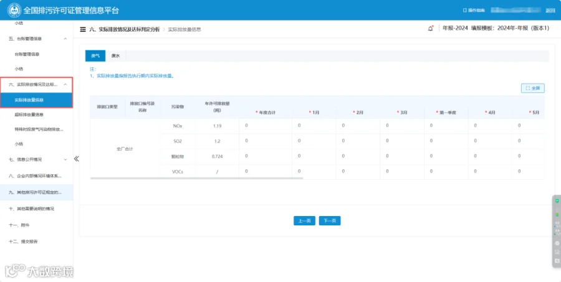The height and width of the screenshot is (282, 561).
Task: Open 十二、提交报告 menu item
Action: click(23, 242)
